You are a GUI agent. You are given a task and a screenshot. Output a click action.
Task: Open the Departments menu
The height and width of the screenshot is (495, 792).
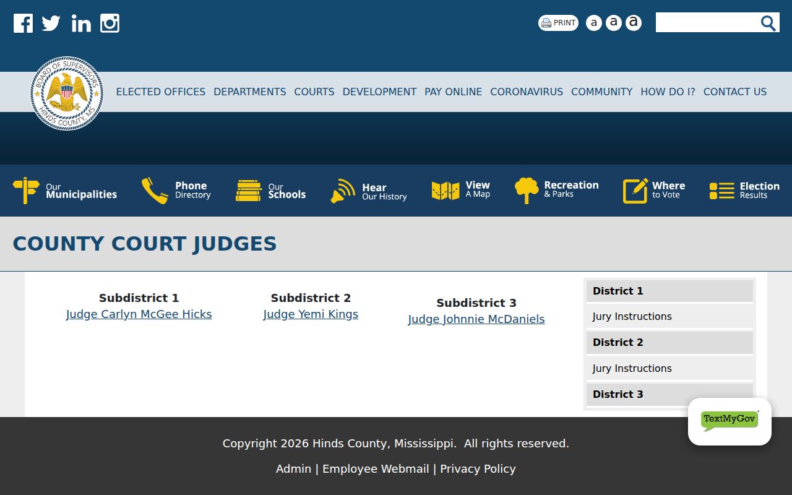pos(250,92)
